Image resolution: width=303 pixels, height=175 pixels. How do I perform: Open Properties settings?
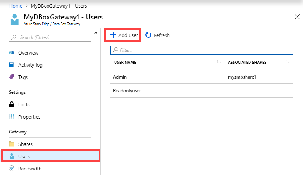[29, 117]
